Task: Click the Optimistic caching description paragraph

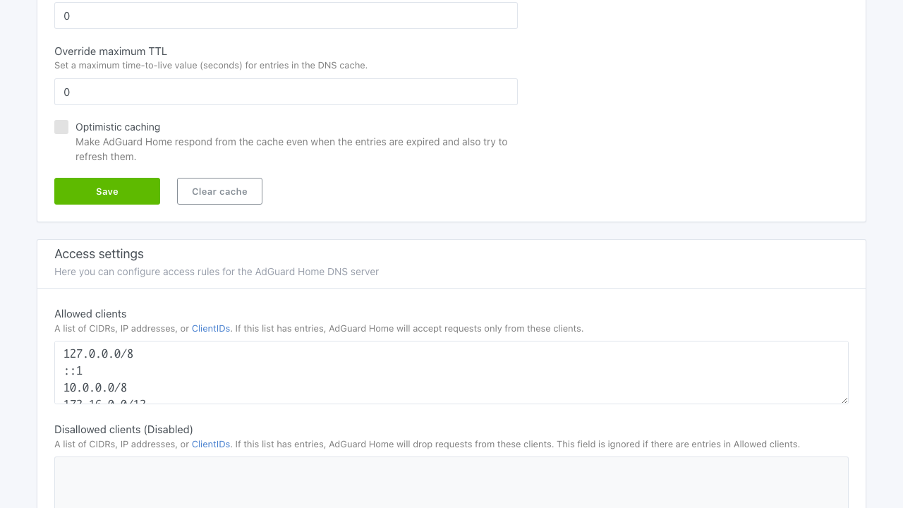Action: [x=291, y=150]
